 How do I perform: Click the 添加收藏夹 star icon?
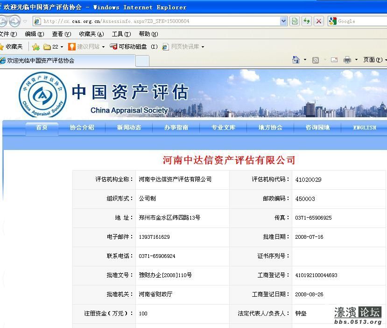36,47
